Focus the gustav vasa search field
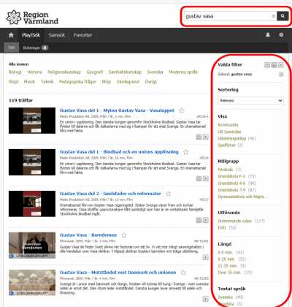This screenshot has width=292, height=307. [x=228, y=16]
